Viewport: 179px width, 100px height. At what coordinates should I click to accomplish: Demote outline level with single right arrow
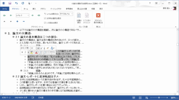[x=32, y=16]
